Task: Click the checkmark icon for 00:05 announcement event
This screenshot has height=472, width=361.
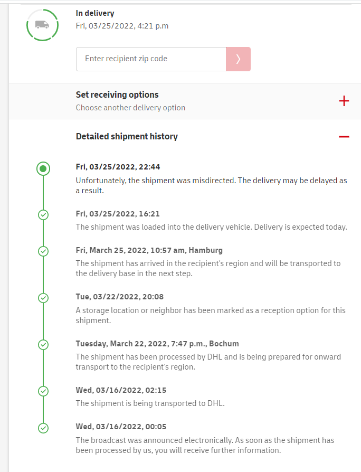Action: pyautogui.click(x=44, y=428)
